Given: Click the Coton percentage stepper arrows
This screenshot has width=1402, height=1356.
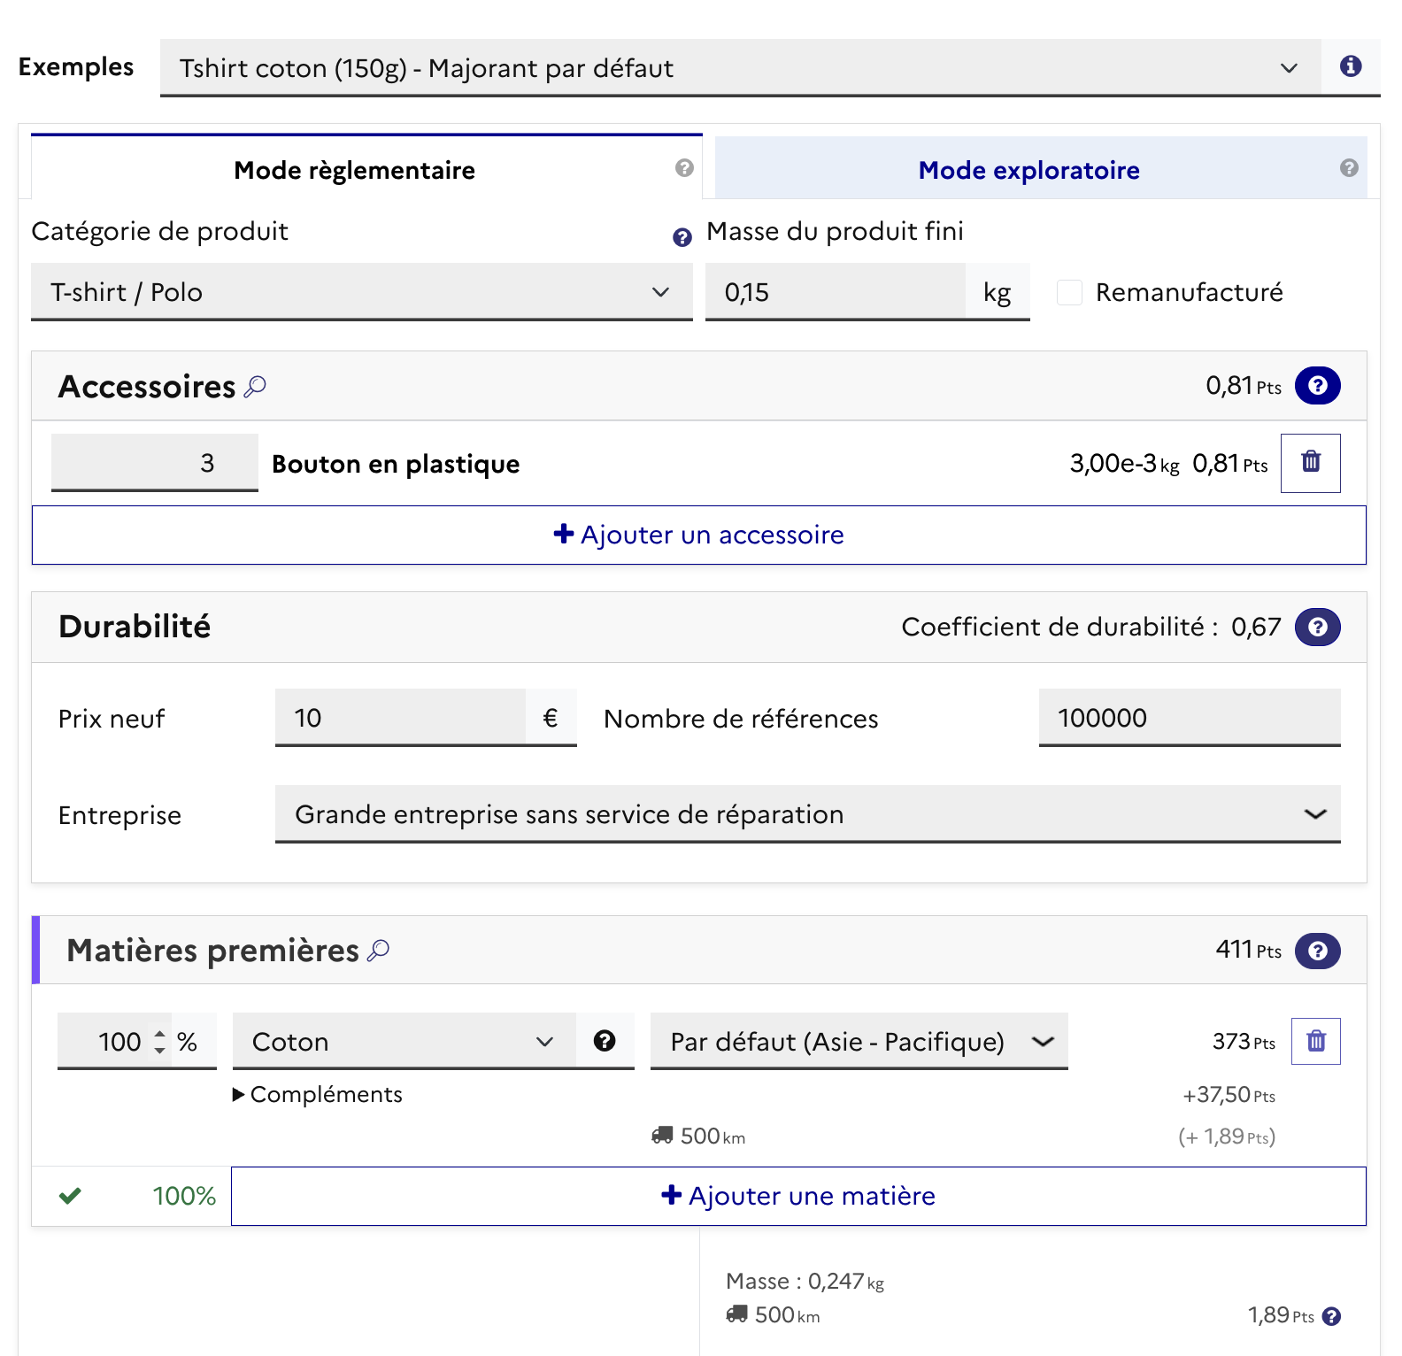Looking at the screenshot, I should coord(159,1041).
